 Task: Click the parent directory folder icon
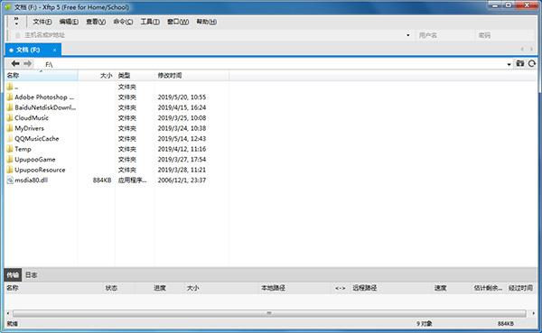(10, 87)
